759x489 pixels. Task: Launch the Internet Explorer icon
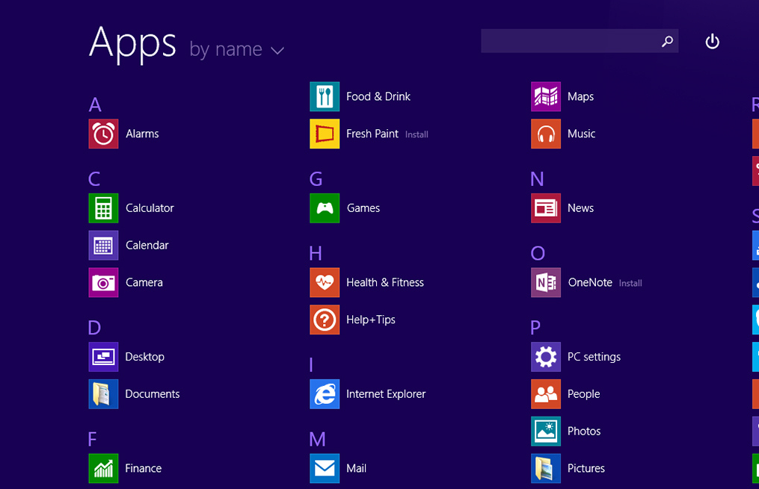point(325,394)
